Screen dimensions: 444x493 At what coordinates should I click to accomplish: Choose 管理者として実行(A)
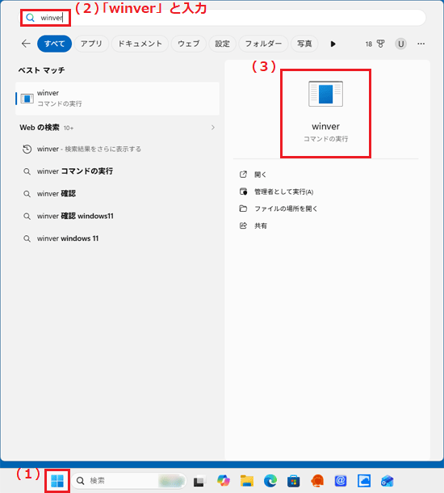coord(284,192)
